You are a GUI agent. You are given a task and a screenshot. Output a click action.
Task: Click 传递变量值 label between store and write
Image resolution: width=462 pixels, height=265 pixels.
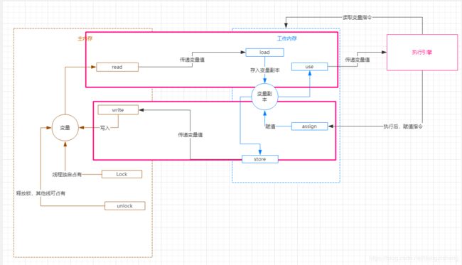coord(190,135)
